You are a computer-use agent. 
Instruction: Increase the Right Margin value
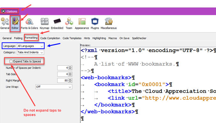click(x=70, y=80)
